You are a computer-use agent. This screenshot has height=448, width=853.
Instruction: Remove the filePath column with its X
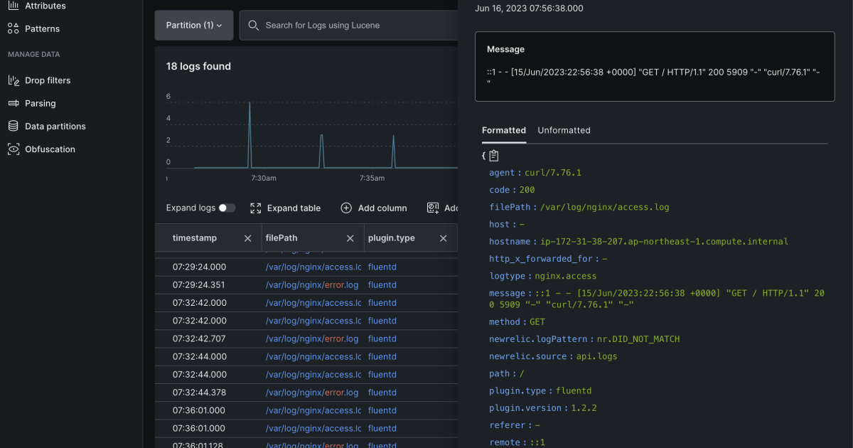pos(350,238)
